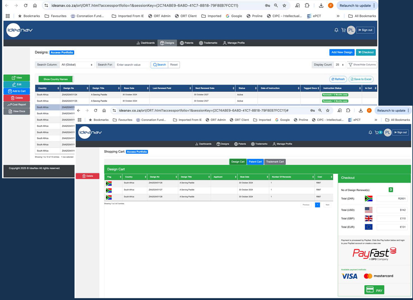This screenshot has width=413, height=300.
Task: Sort cart by Number Of Renewals column
Action: coord(292,177)
